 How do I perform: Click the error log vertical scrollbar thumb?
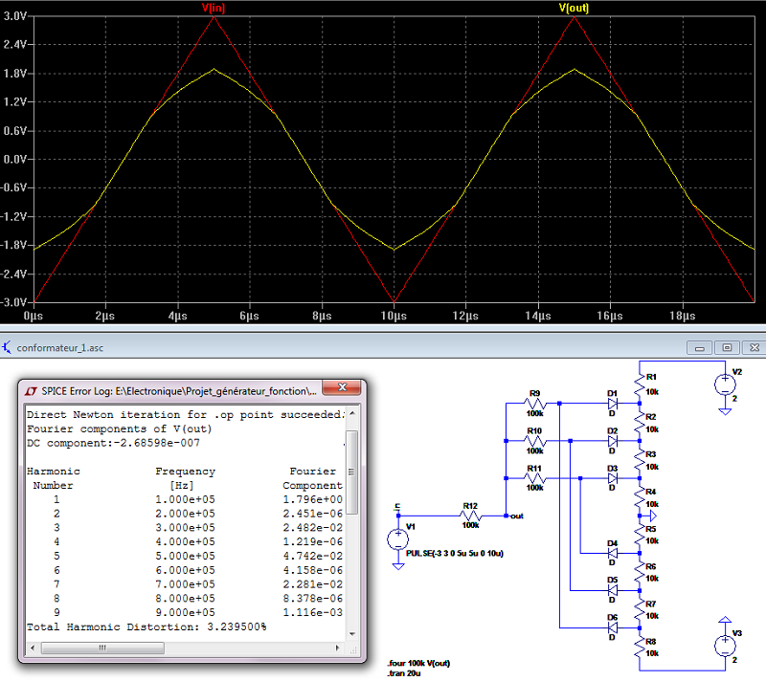pos(352,472)
